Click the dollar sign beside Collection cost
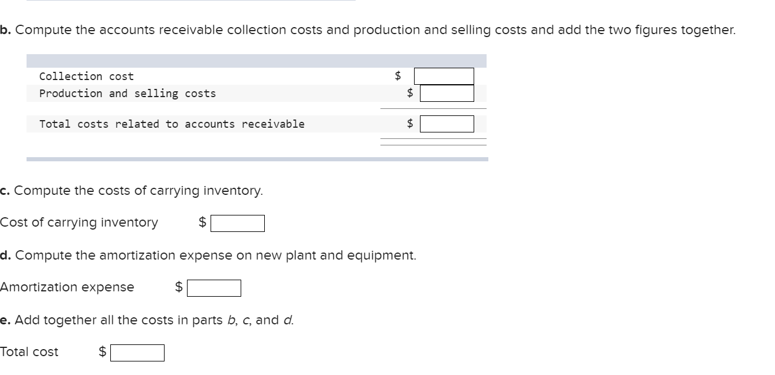Viewport: 775px width, 375px height. click(x=397, y=75)
